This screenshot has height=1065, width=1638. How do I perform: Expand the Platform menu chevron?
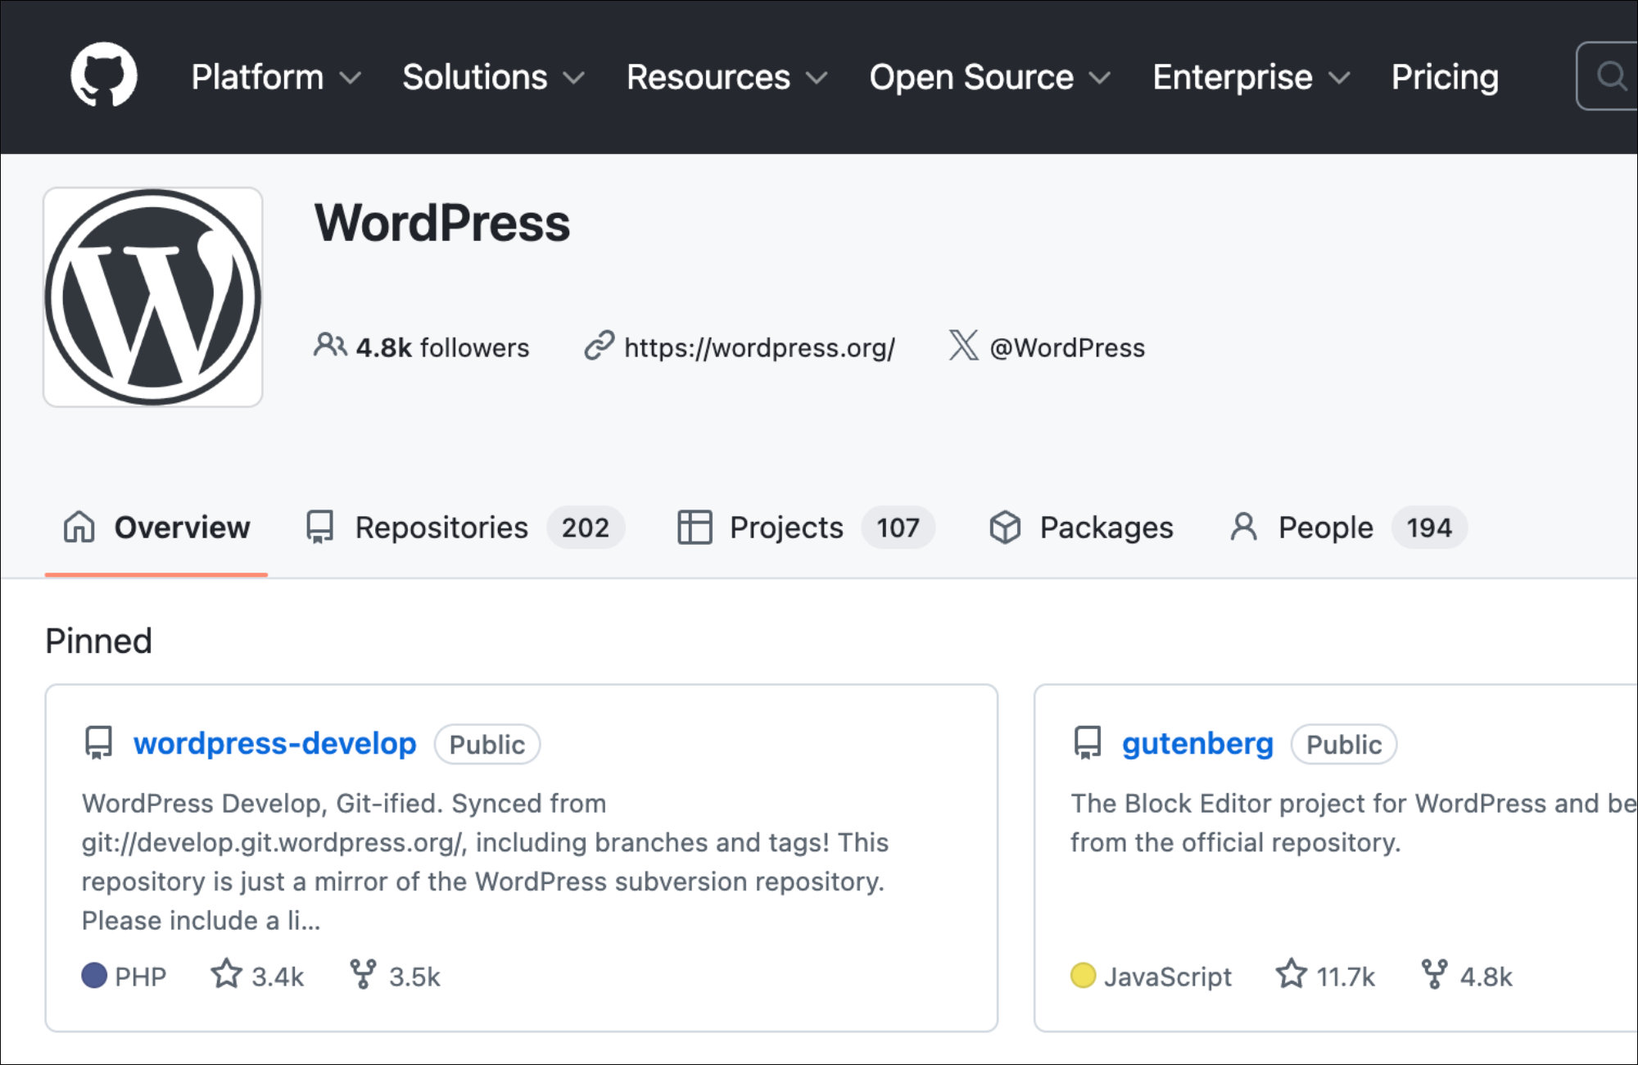click(x=351, y=78)
